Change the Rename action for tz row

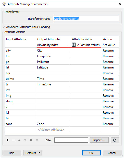[110, 84]
